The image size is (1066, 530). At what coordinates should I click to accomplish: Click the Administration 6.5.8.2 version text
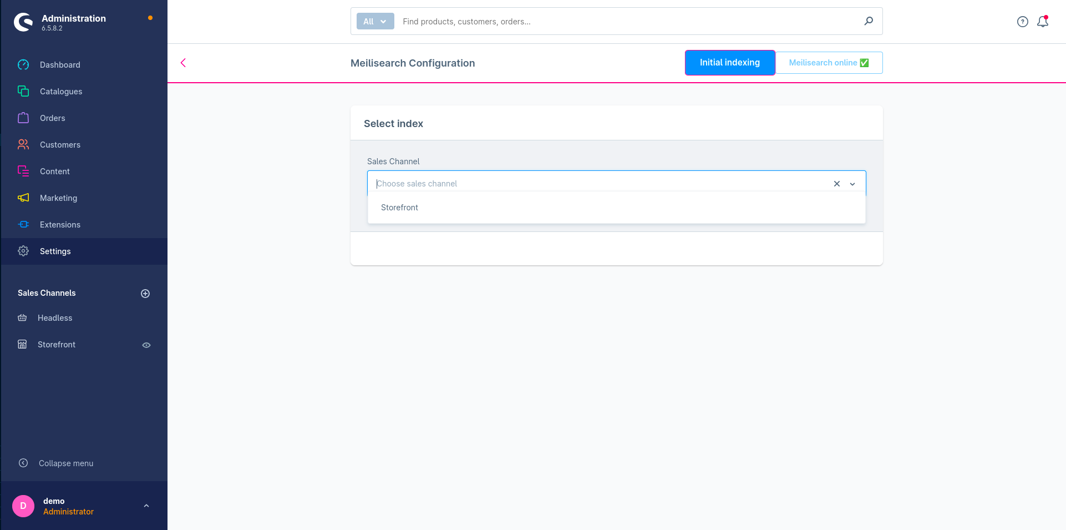coord(52,28)
